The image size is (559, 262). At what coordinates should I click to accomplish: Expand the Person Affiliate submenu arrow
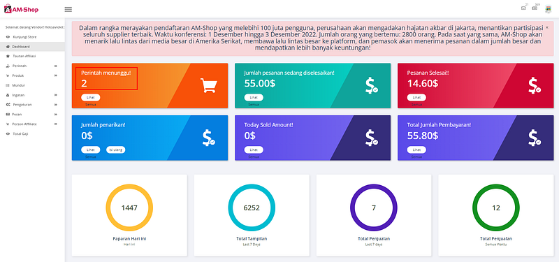pos(56,124)
